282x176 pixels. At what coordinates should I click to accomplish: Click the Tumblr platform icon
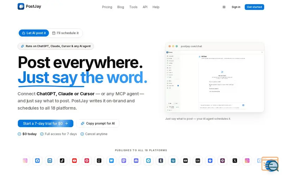(x=161, y=161)
